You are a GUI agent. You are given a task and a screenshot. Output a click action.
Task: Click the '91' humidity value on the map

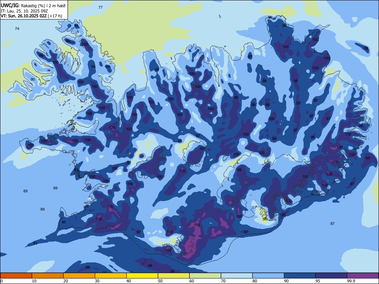point(35,243)
